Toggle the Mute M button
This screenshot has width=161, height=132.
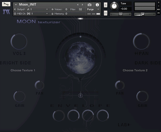[105, 13]
